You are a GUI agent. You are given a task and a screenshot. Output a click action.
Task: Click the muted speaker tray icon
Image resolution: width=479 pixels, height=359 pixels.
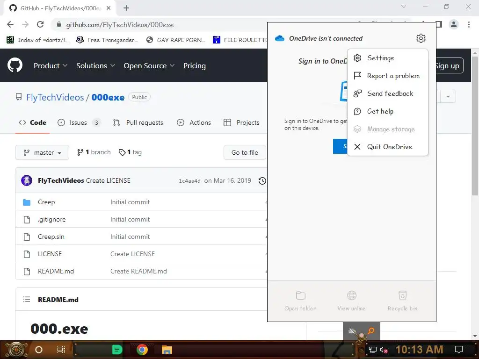coord(384,350)
